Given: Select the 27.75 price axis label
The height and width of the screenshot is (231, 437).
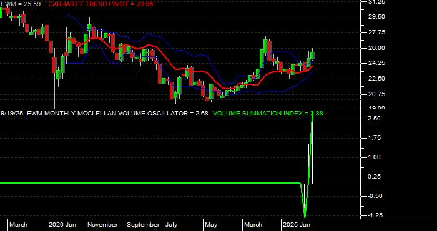Looking at the screenshot, I should click(377, 32).
